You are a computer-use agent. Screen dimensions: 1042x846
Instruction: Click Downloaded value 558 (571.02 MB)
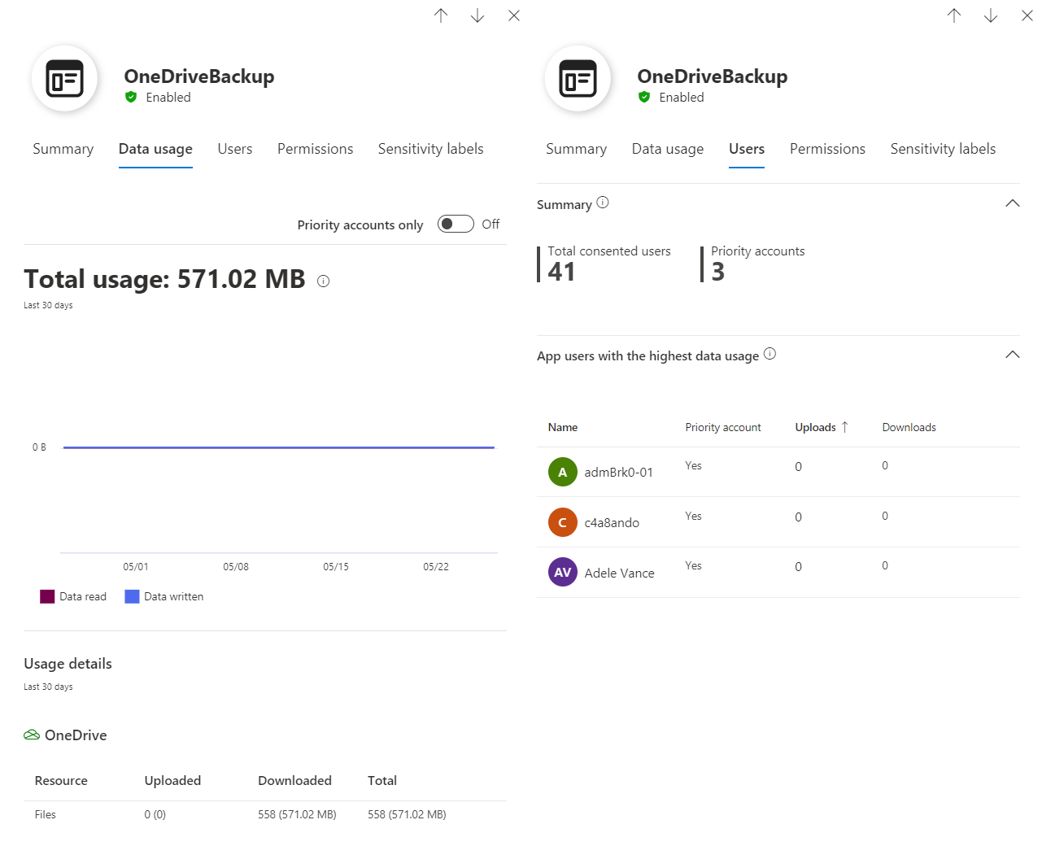click(x=297, y=814)
